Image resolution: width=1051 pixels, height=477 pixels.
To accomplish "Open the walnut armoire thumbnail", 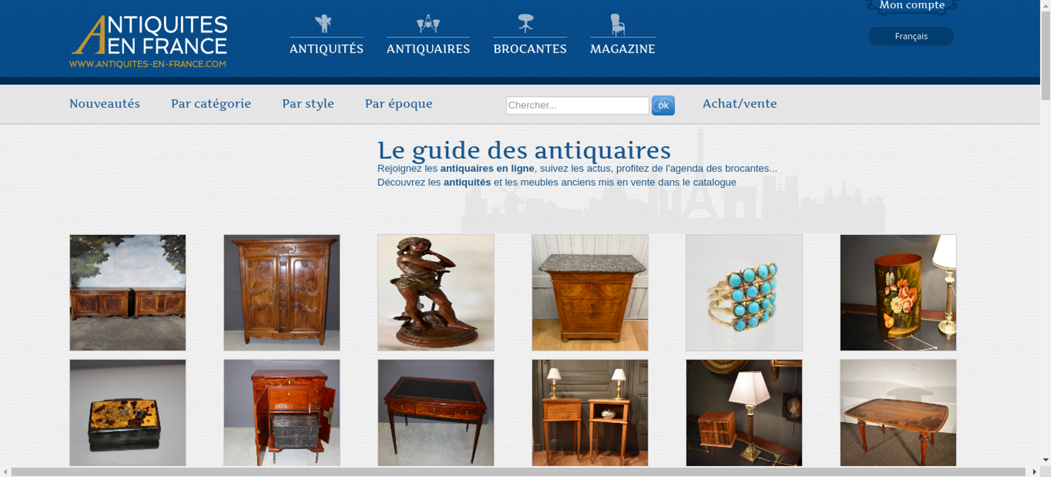I will (282, 293).
